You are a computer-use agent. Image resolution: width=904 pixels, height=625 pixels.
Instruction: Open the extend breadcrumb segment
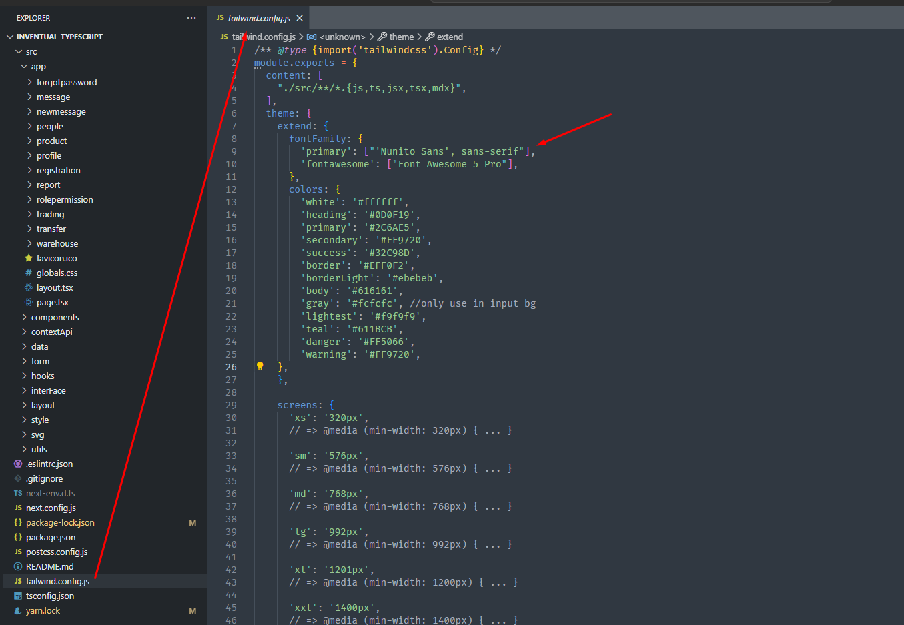tap(450, 37)
